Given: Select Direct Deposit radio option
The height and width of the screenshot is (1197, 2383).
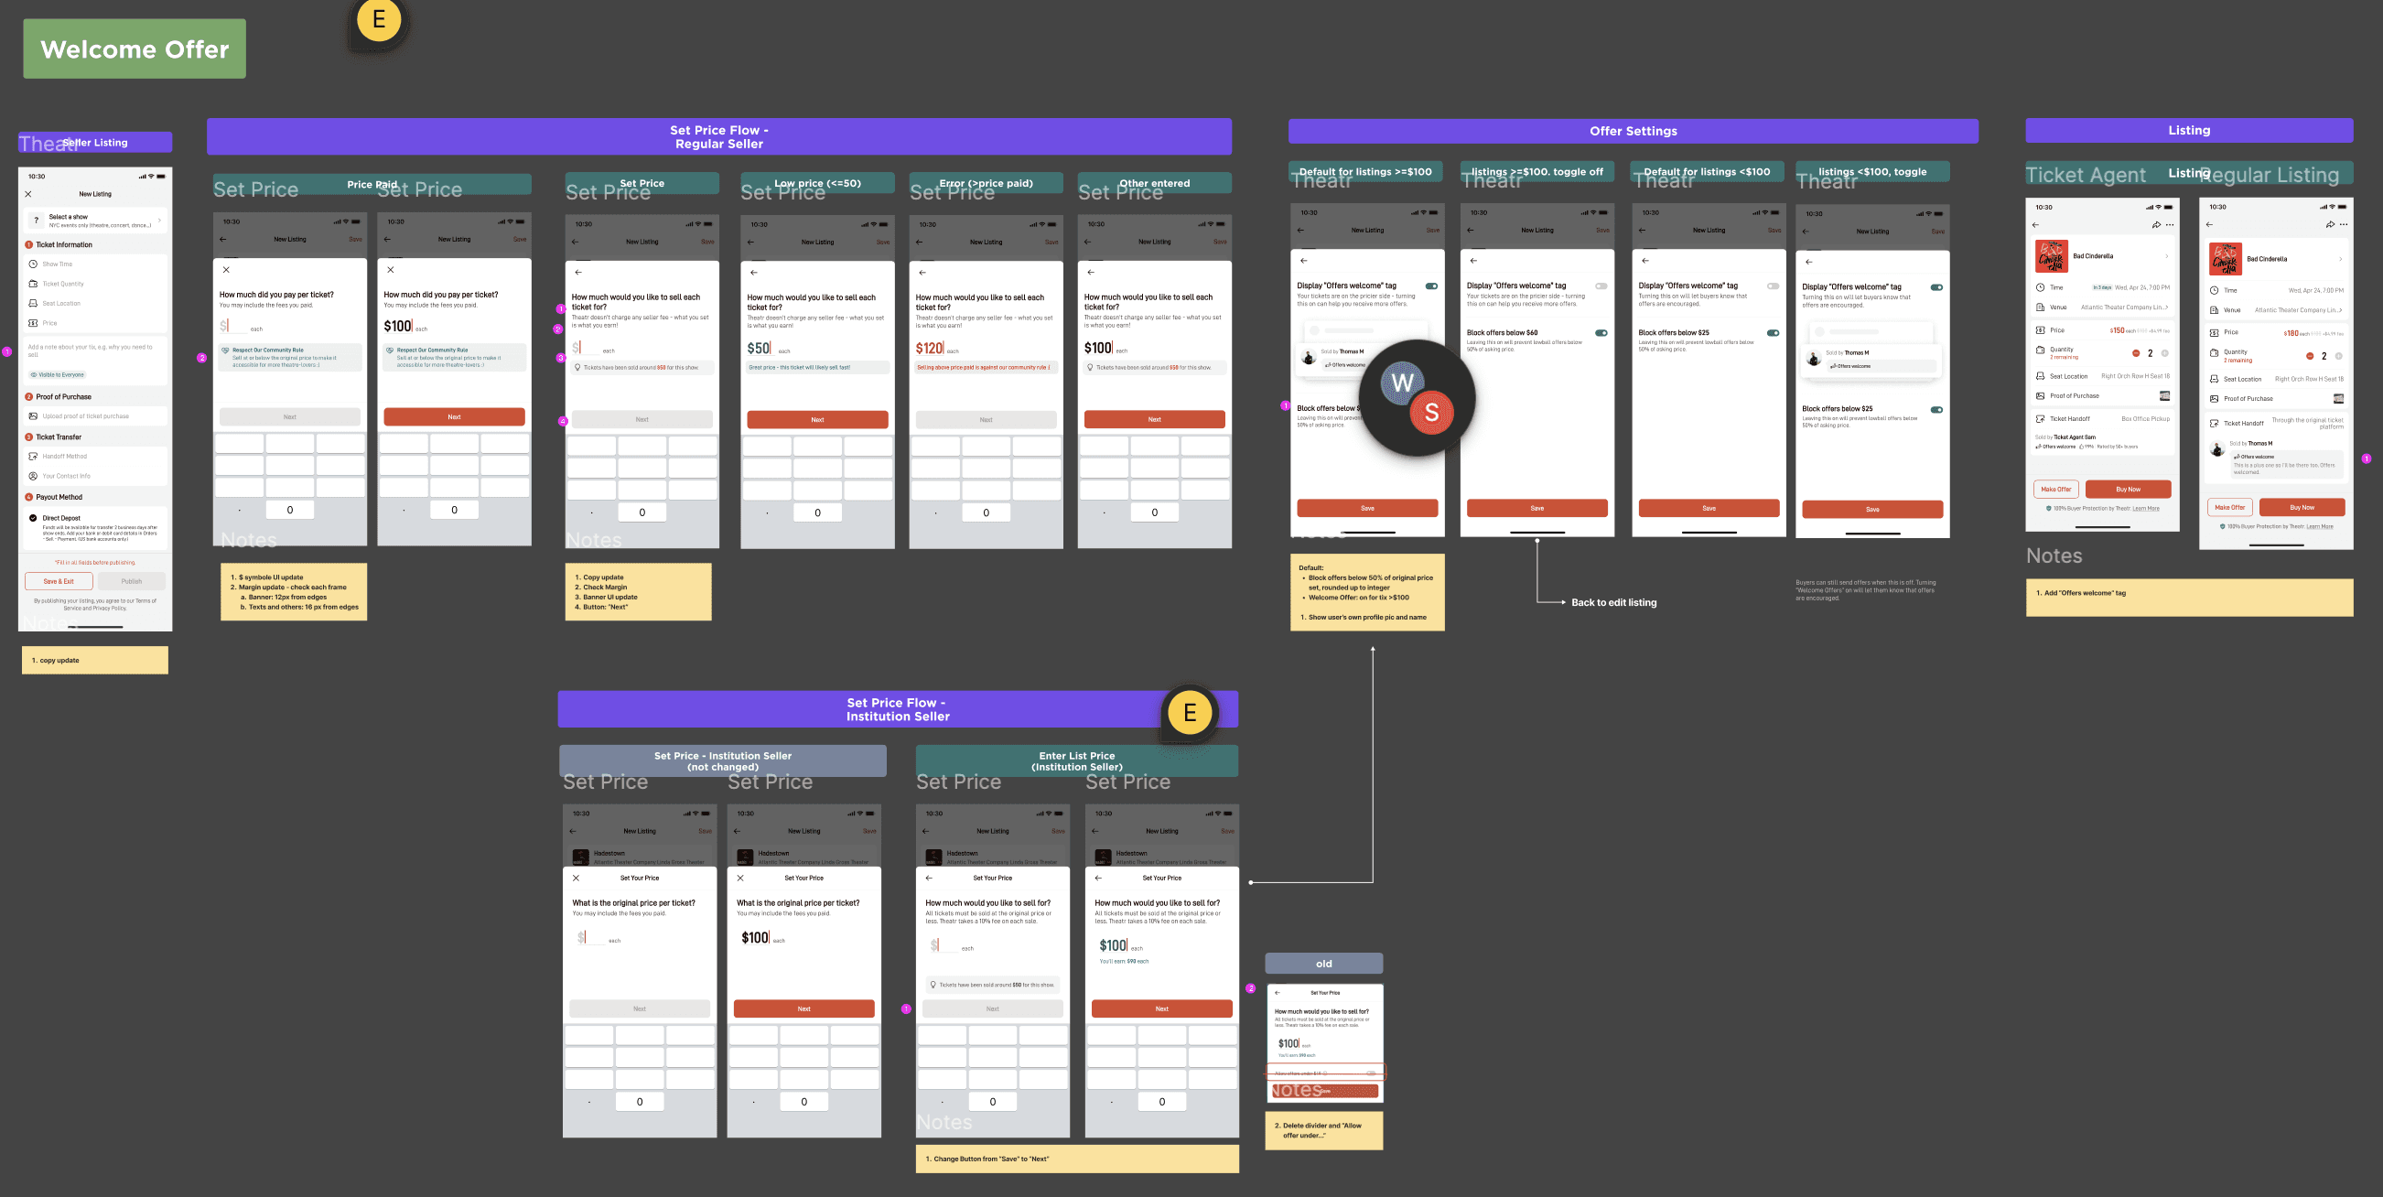Looking at the screenshot, I should coord(33,518).
